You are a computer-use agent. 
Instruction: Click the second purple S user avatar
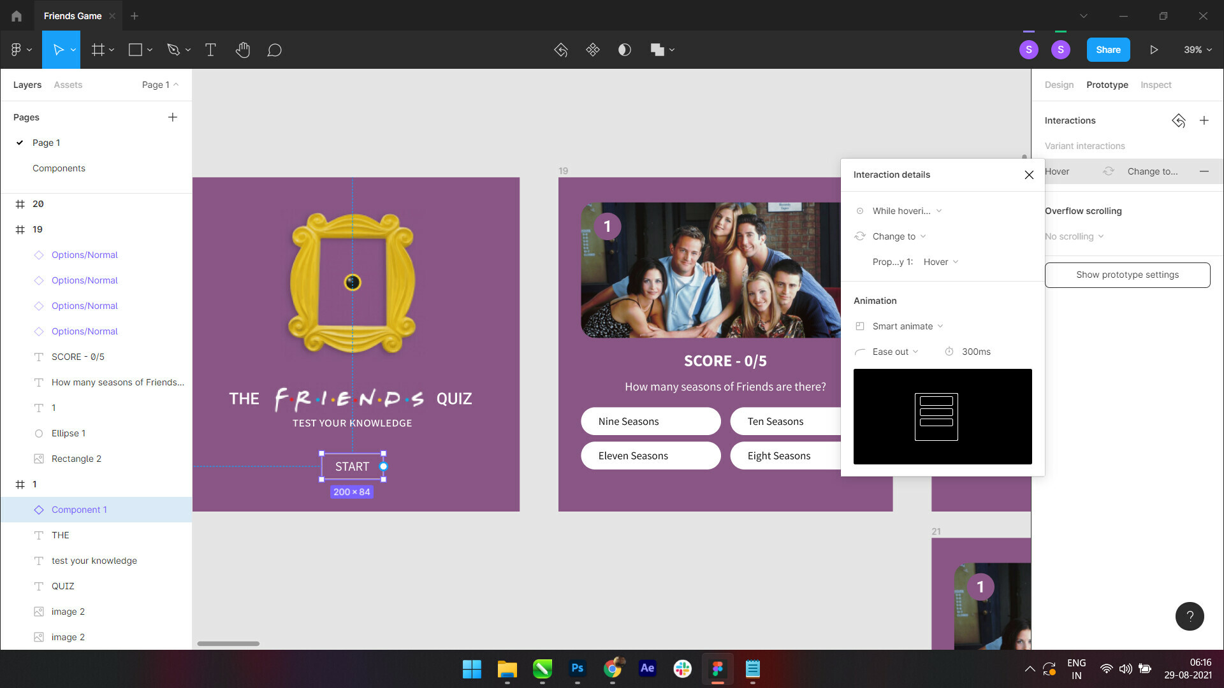[x=1061, y=50]
